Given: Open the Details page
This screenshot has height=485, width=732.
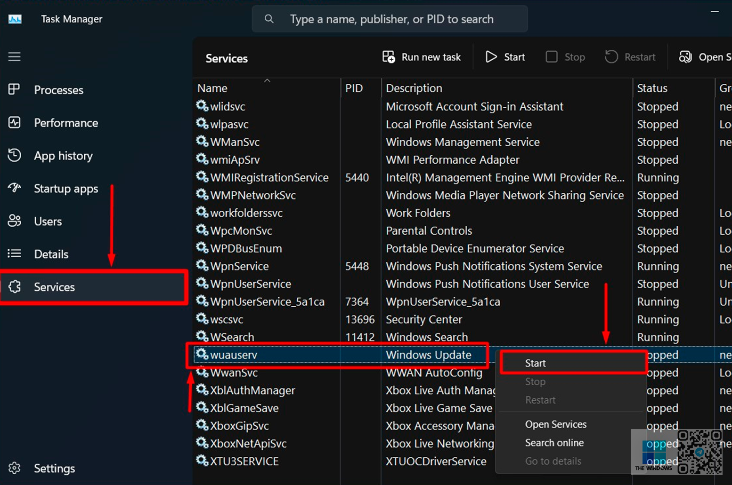Looking at the screenshot, I should click(51, 254).
